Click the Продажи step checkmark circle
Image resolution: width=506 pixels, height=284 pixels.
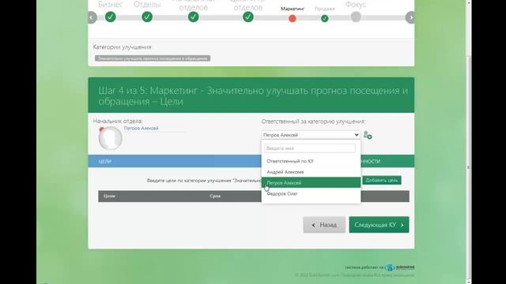(x=325, y=19)
